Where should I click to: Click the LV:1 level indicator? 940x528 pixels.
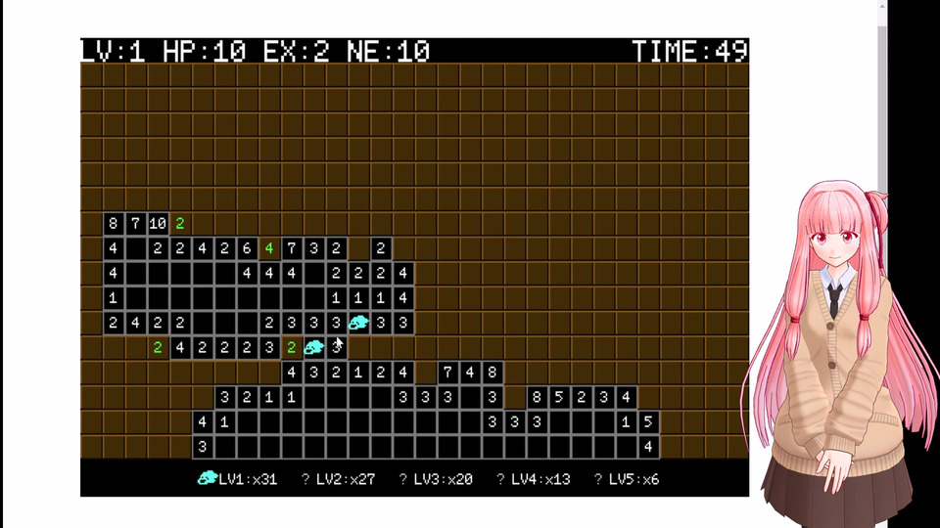point(114,52)
